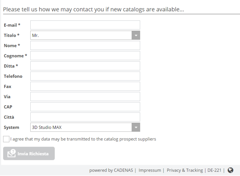Click into the Via field
Screen dimensions: 240x176
[x=85, y=96]
